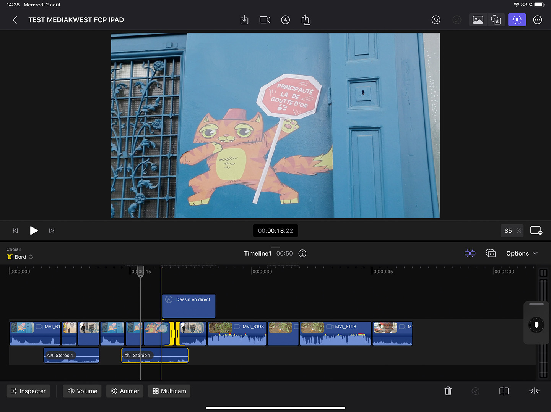This screenshot has width=551, height=412.
Task: Toggle the Inspecter panel
Action: point(28,391)
